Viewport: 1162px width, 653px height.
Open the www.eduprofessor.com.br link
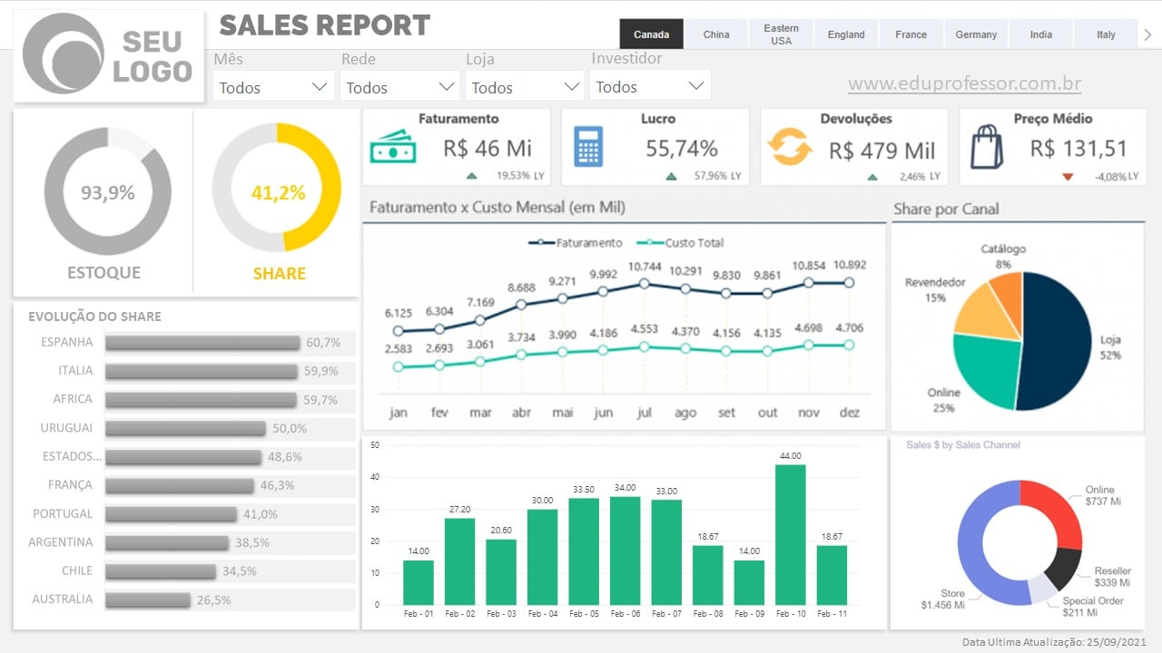(x=964, y=84)
